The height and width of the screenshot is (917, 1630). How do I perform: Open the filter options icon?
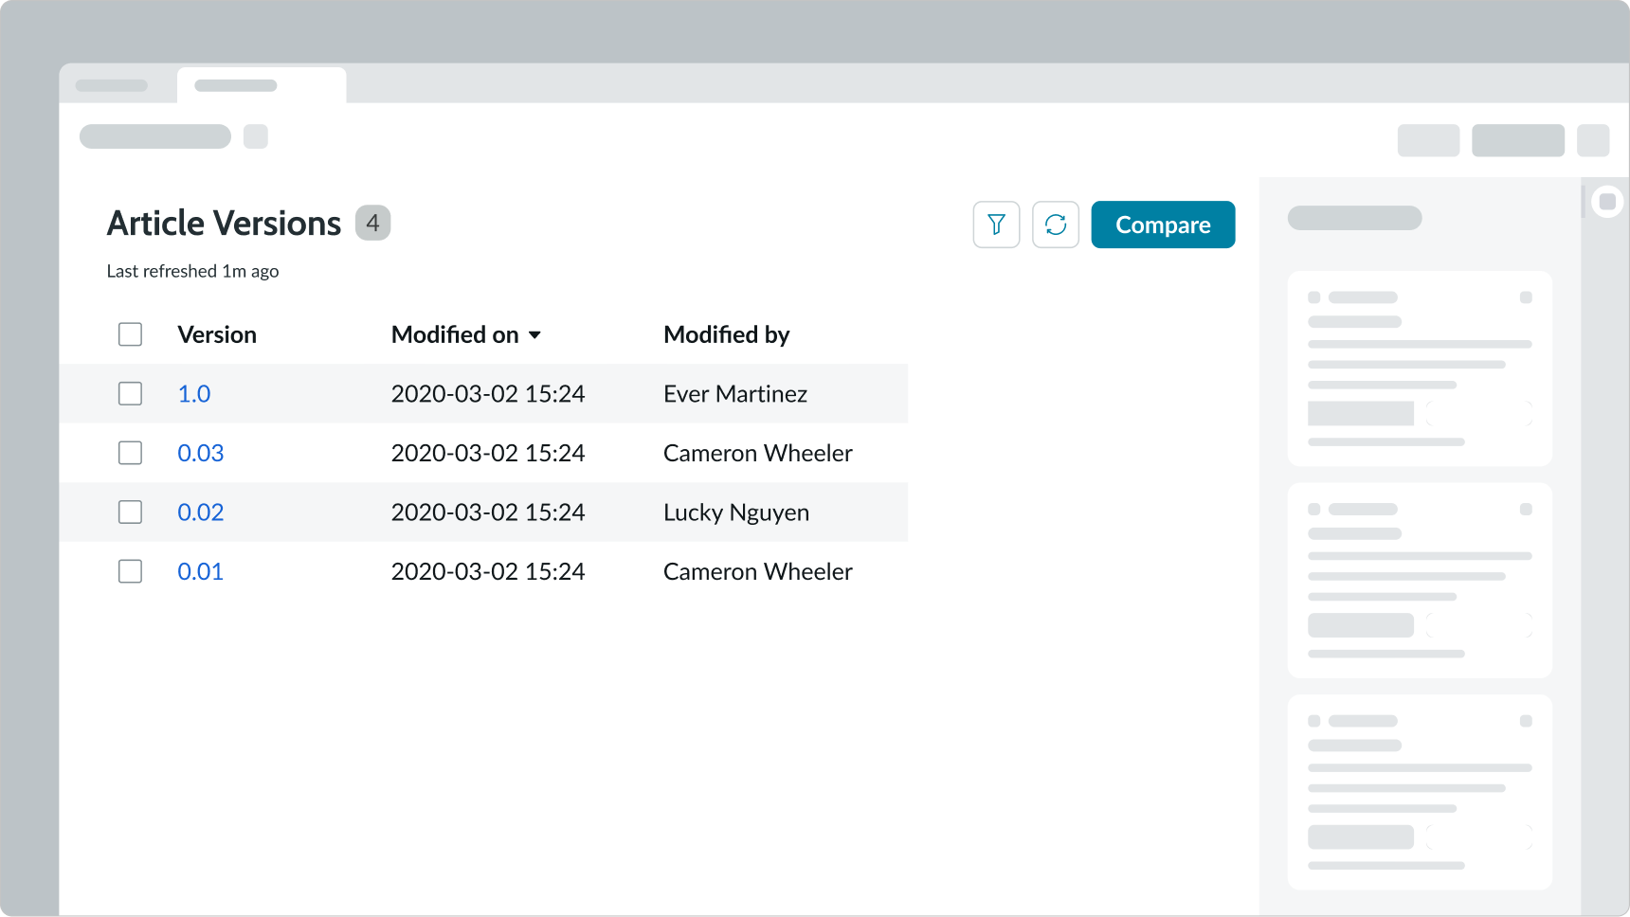pyautogui.click(x=996, y=225)
